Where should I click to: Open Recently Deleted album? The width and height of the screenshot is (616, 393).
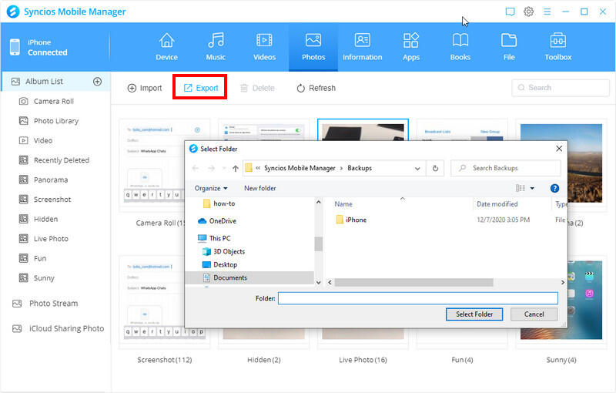point(62,160)
